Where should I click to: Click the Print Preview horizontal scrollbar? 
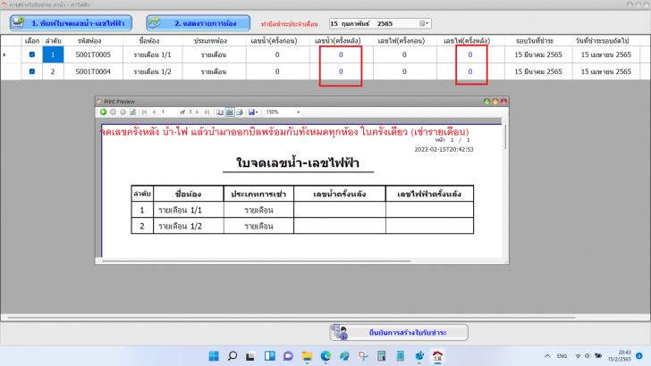(256, 262)
